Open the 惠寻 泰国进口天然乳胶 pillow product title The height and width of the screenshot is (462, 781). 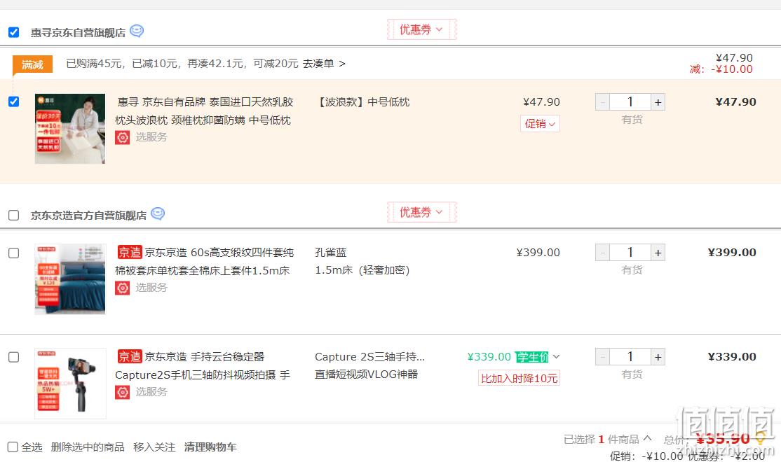coord(205,111)
